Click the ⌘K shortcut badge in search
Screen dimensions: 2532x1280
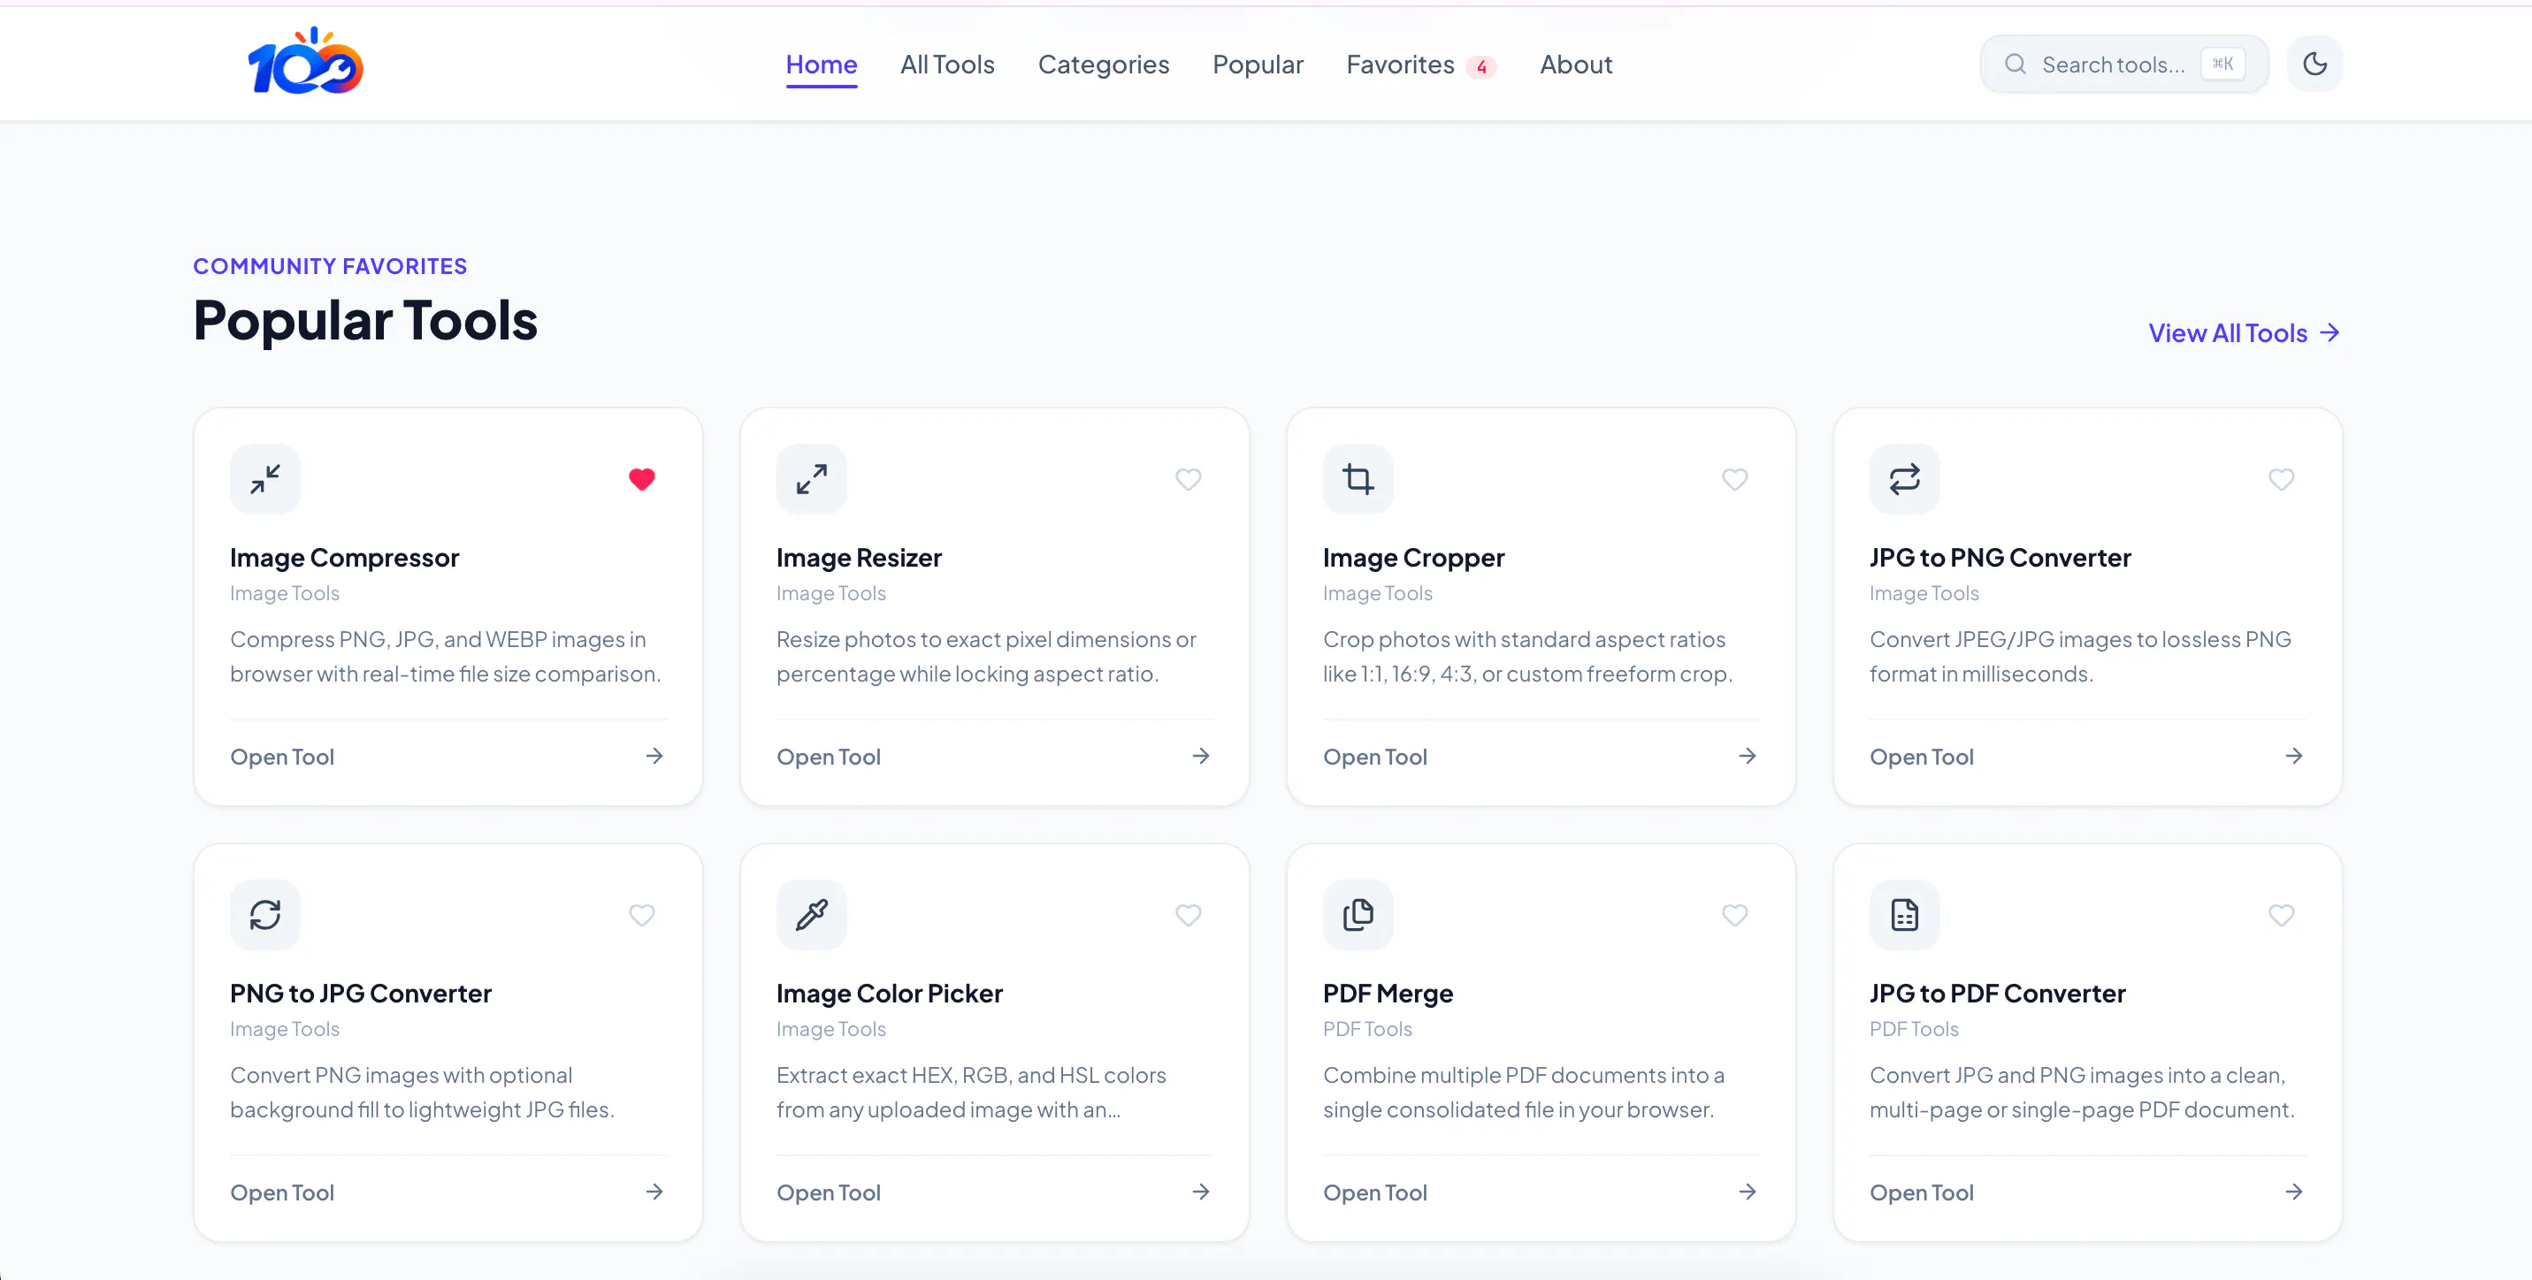2222,64
